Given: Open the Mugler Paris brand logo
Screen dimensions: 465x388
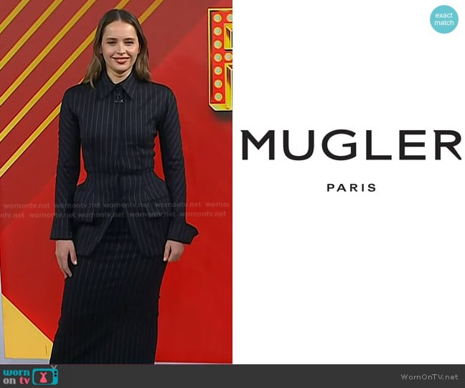Looking at the screenshot, I should click(351, 161).
